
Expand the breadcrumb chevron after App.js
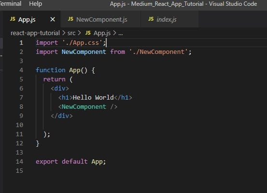(114, 33)
